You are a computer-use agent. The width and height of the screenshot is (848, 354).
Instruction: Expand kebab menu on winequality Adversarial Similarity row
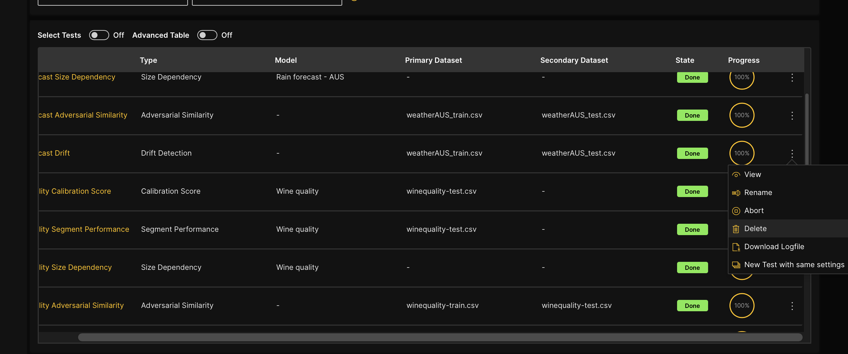(792, 306)
